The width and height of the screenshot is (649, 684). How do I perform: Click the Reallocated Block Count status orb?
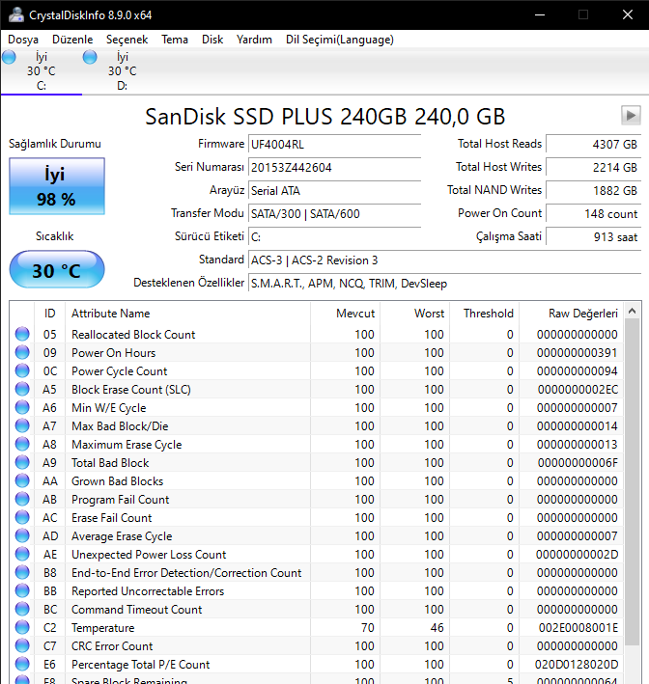[x=22, y=335]
